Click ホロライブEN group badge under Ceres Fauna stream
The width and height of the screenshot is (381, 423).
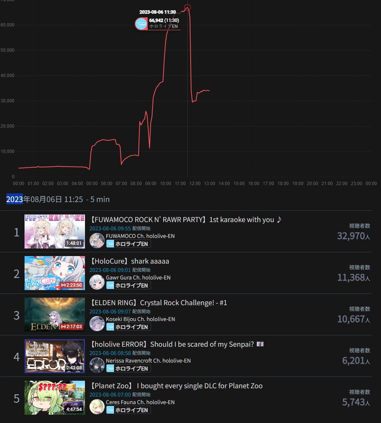point(128,410)
